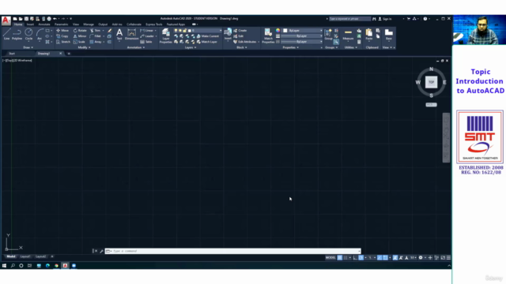Choose the Fillet command
The image size is (506, 284).
point(96,36)
